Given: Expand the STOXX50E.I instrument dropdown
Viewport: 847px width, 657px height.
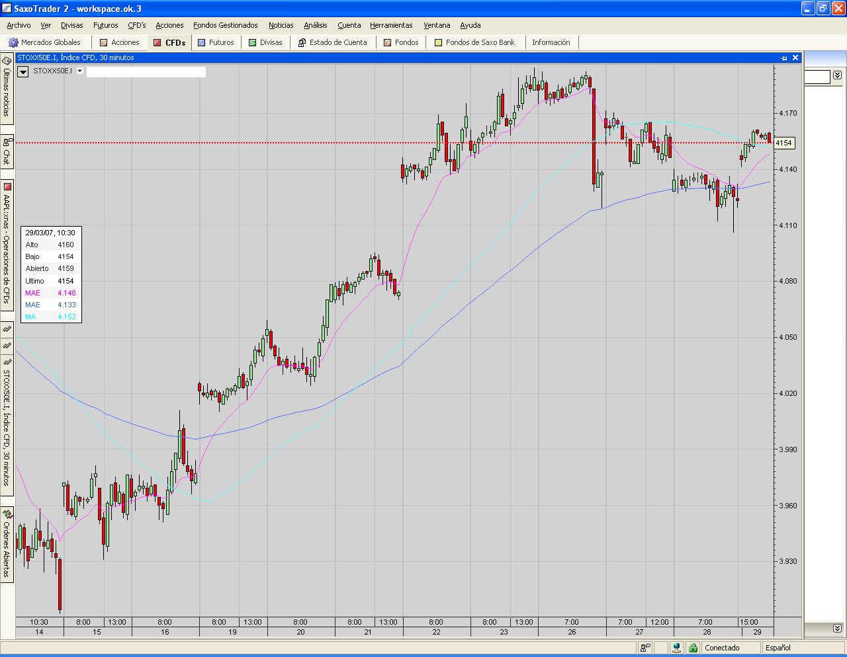Looking at the screenshot, I should [80, 71].
